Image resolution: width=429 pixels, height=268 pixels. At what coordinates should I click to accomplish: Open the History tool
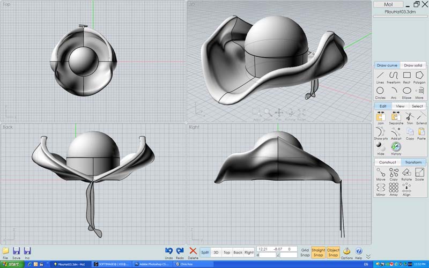pos(396,148)
